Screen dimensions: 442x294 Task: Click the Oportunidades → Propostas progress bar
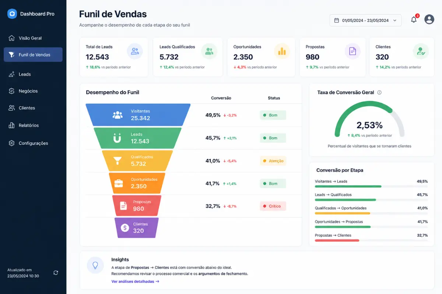click(x=371, y=227)
